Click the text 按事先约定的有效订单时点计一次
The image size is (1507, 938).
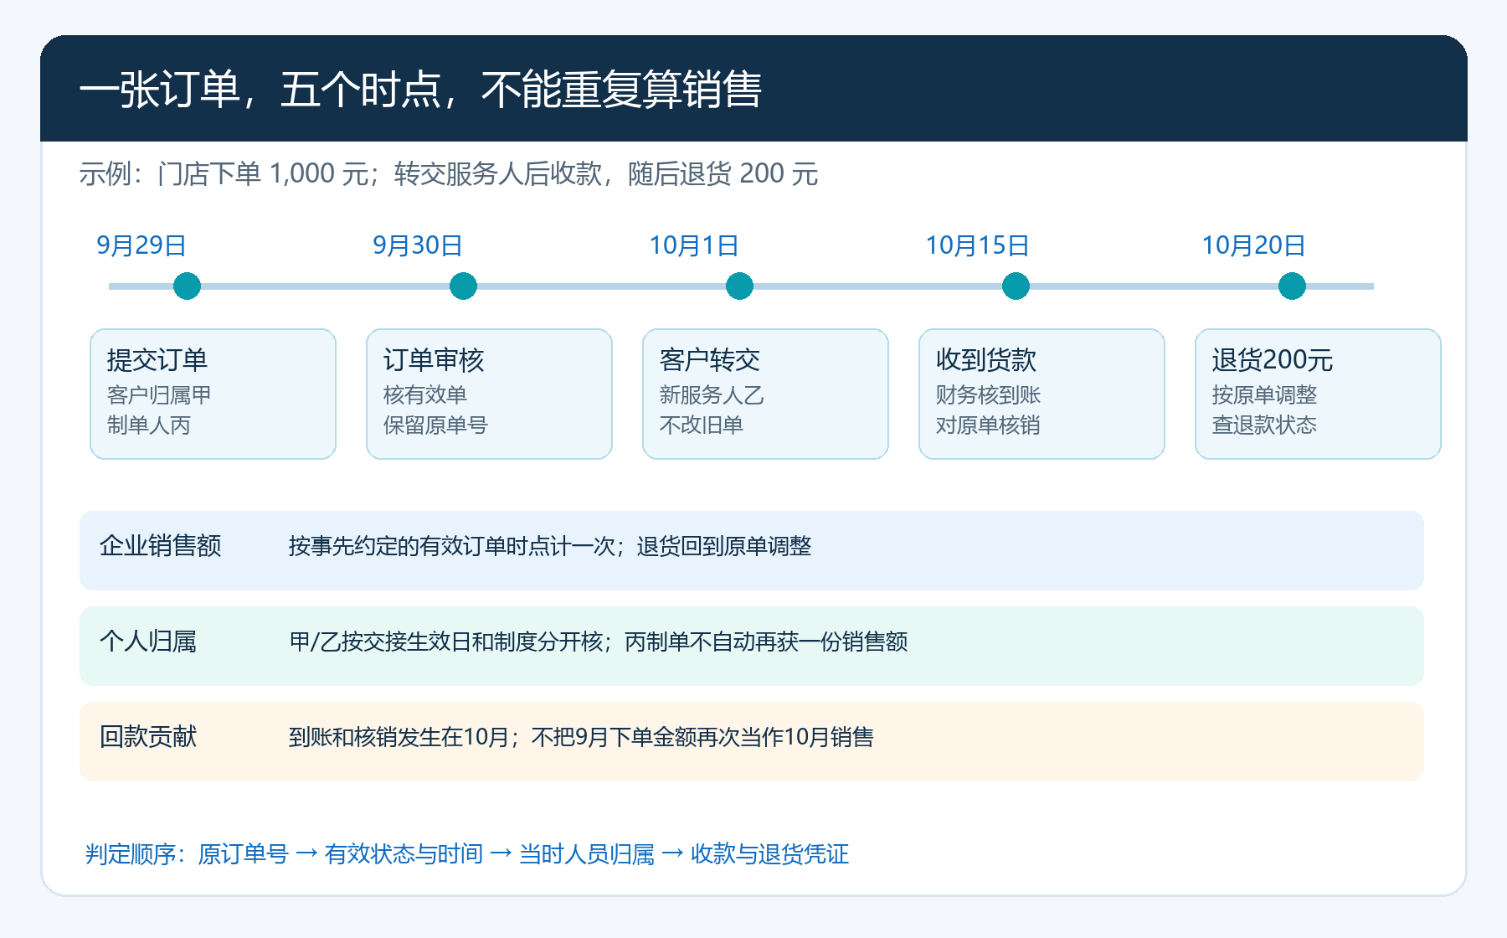(452, 547)
